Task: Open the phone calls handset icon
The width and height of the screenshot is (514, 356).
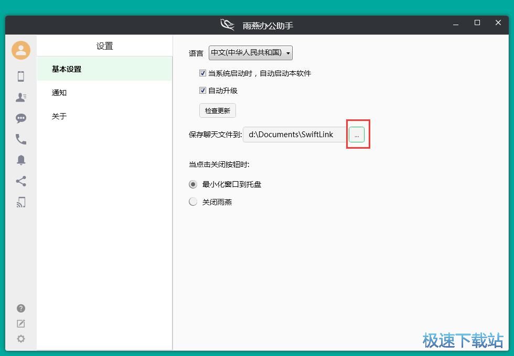Action: [x=21, y=139]
